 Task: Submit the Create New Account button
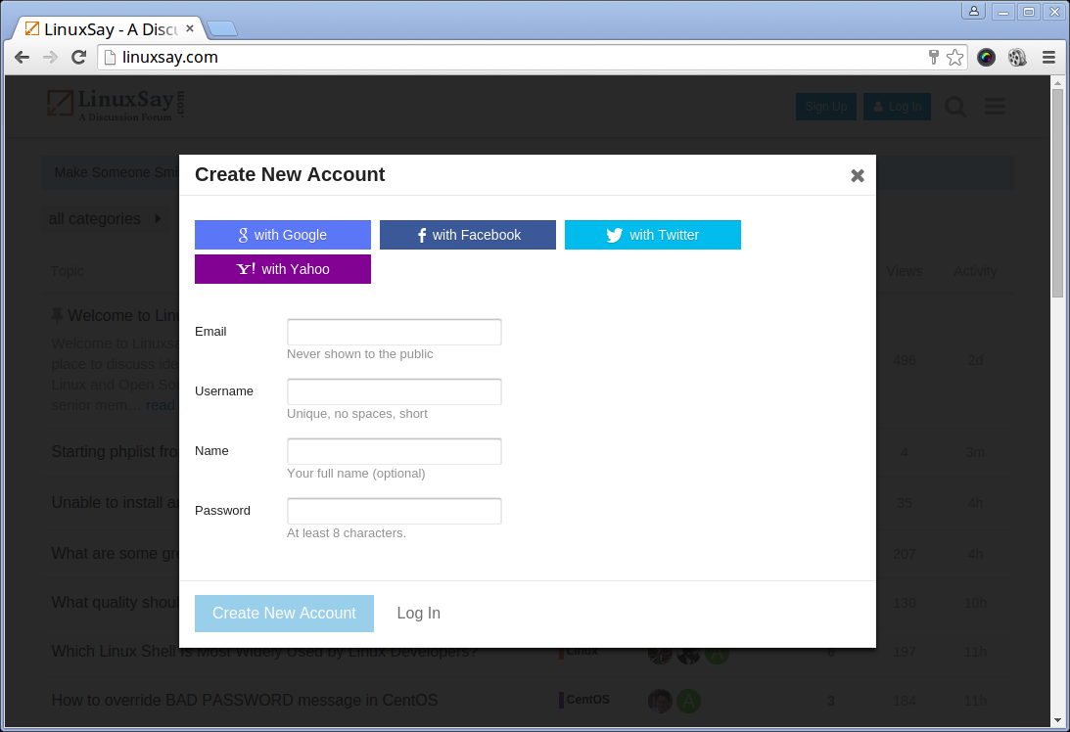(284, 614)
